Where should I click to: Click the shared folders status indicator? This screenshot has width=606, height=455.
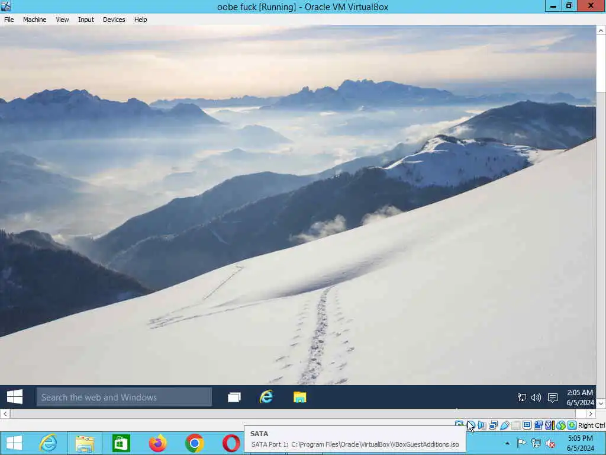(515, 425)
